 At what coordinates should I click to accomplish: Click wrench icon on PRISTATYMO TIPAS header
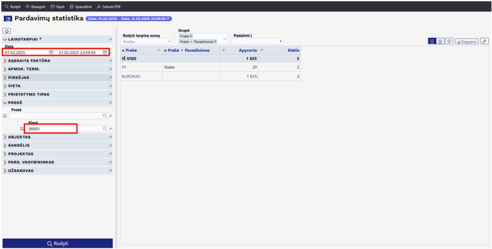tap(110, 94)
